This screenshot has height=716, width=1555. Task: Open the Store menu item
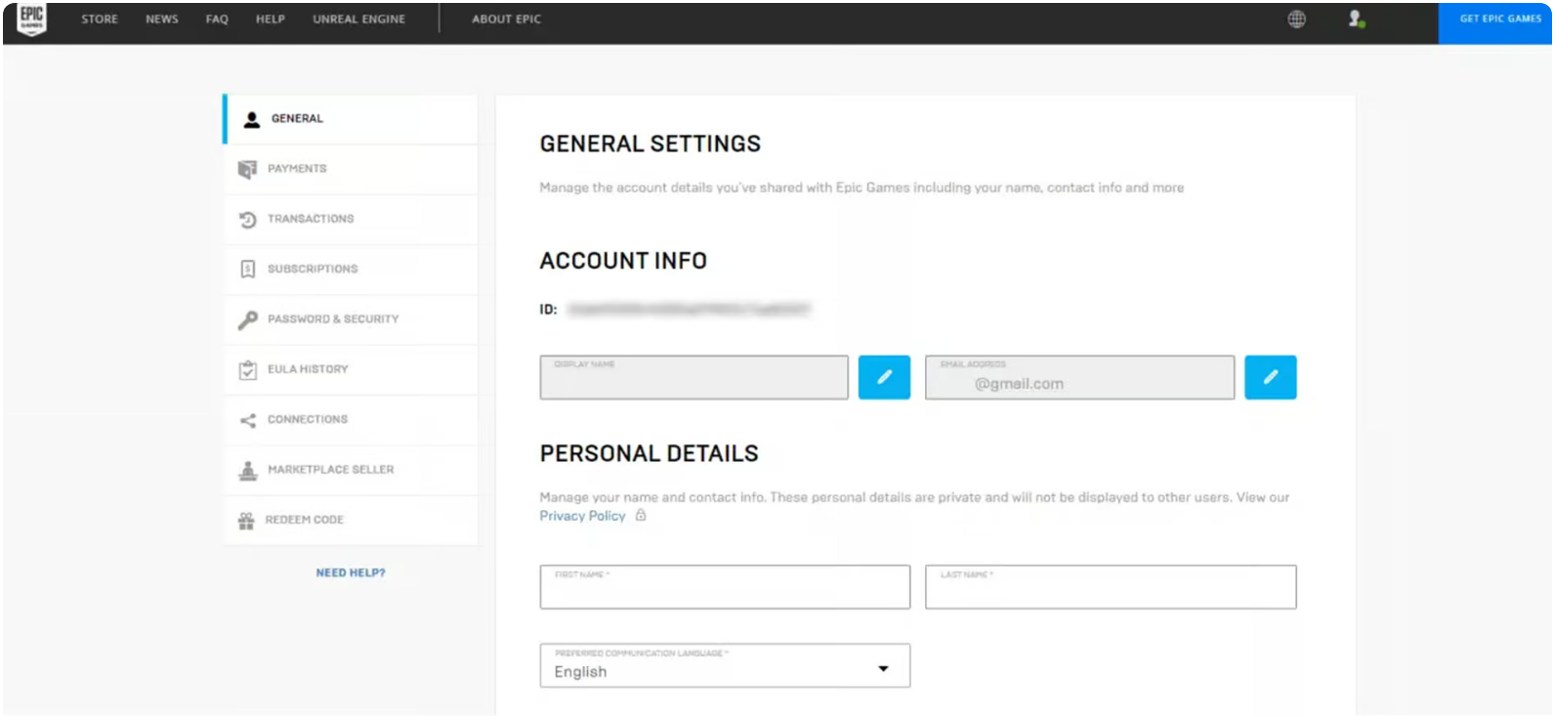(x=100, y=19)
